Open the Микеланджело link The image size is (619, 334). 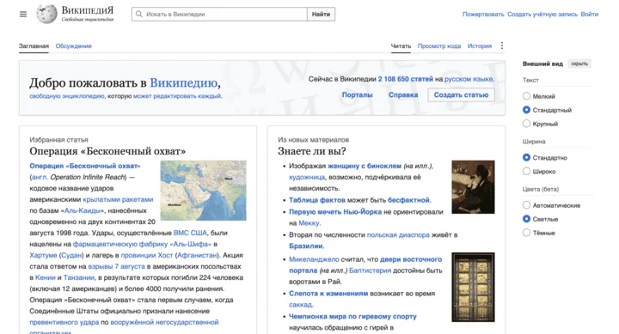coord(314,259)
